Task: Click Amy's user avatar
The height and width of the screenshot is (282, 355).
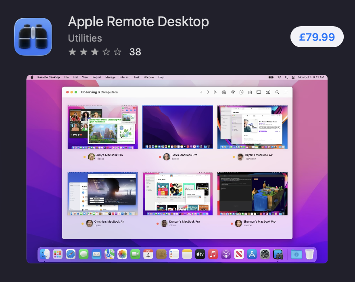Action: (91, 157)
